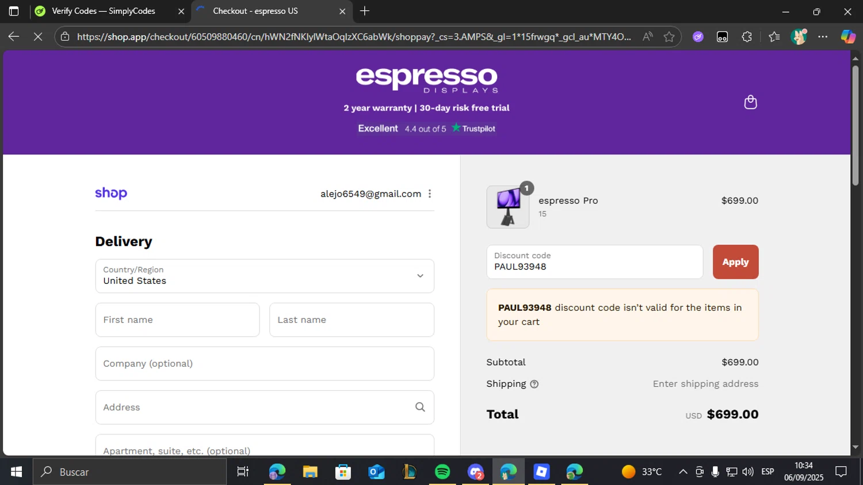Open File Explorer from taskbar

[x=310, y=472]
